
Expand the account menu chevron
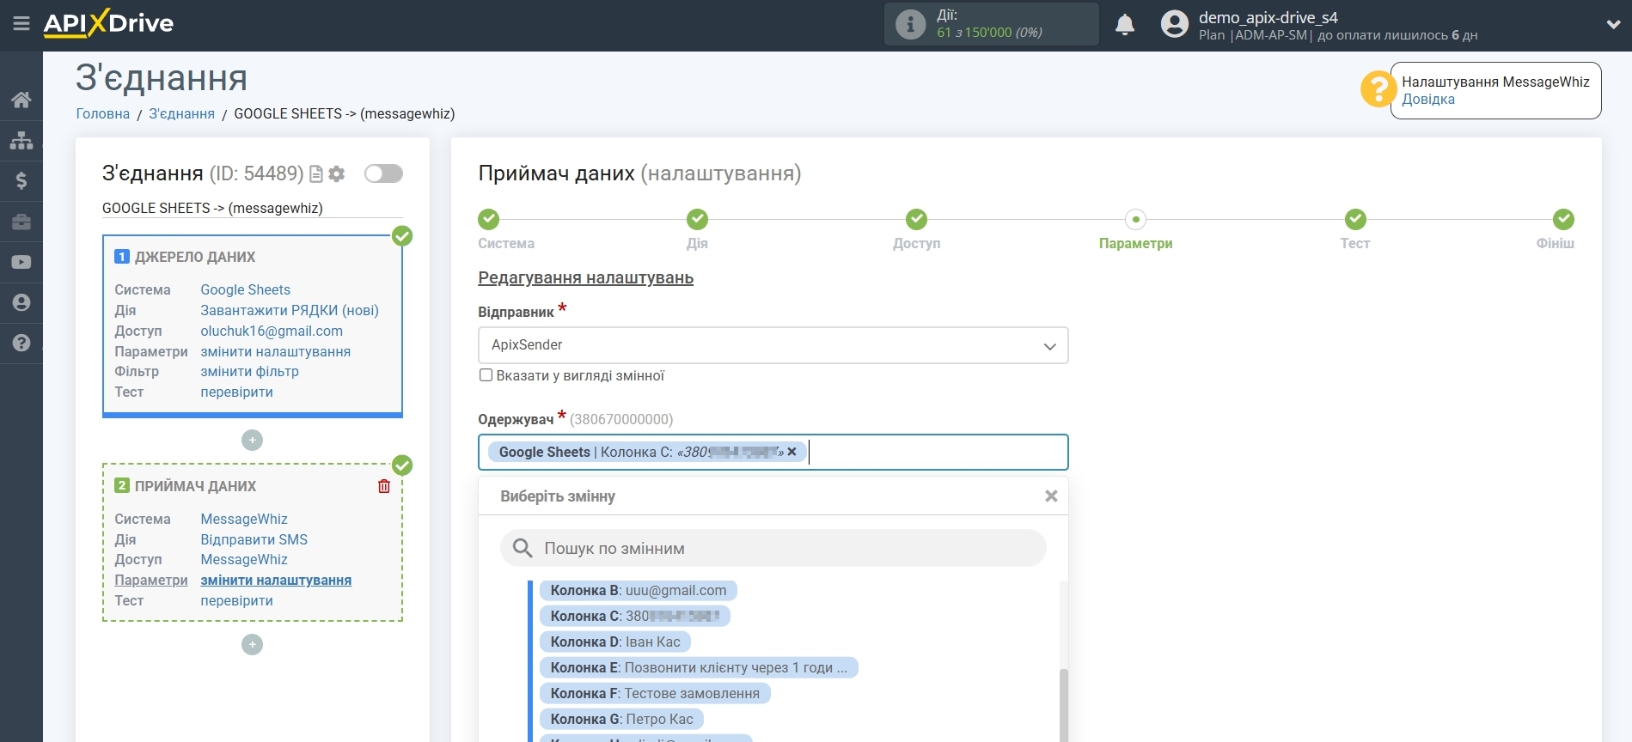click(1613, 24)
